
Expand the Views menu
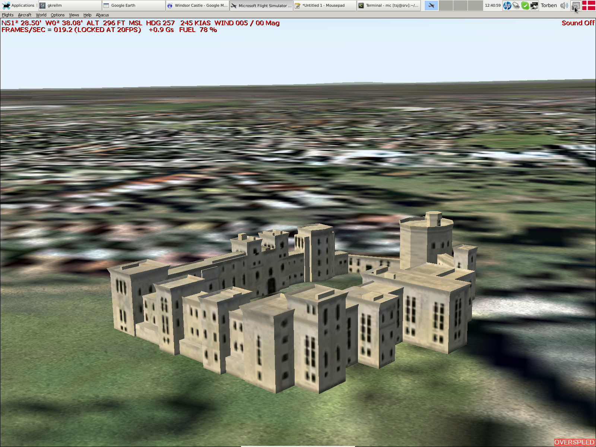pyautogui.click(x=74, y=15)
